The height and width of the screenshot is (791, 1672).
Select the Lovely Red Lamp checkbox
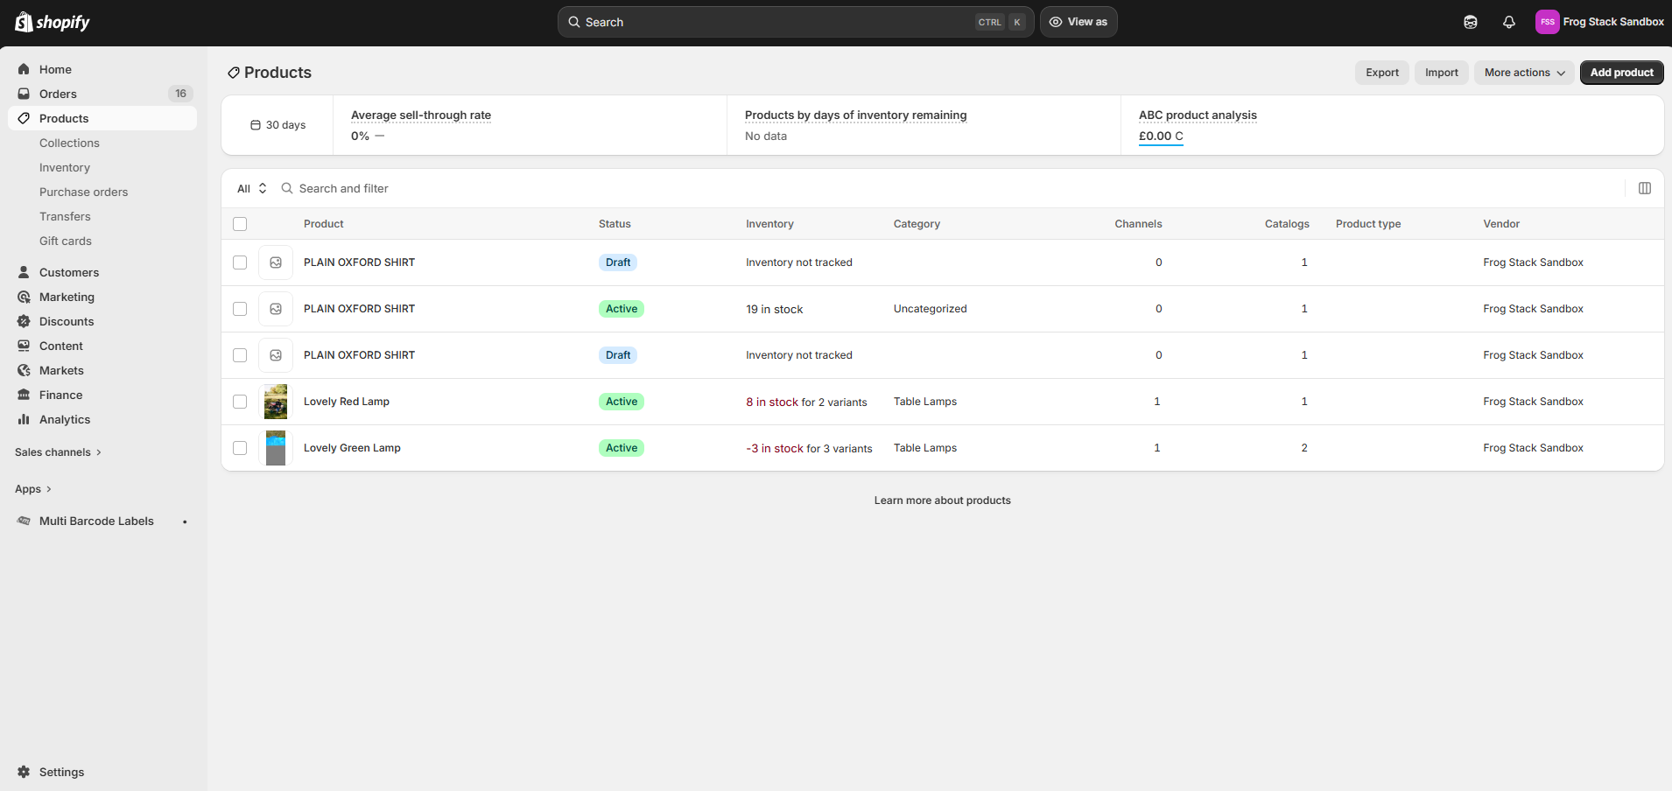[240, 402]
